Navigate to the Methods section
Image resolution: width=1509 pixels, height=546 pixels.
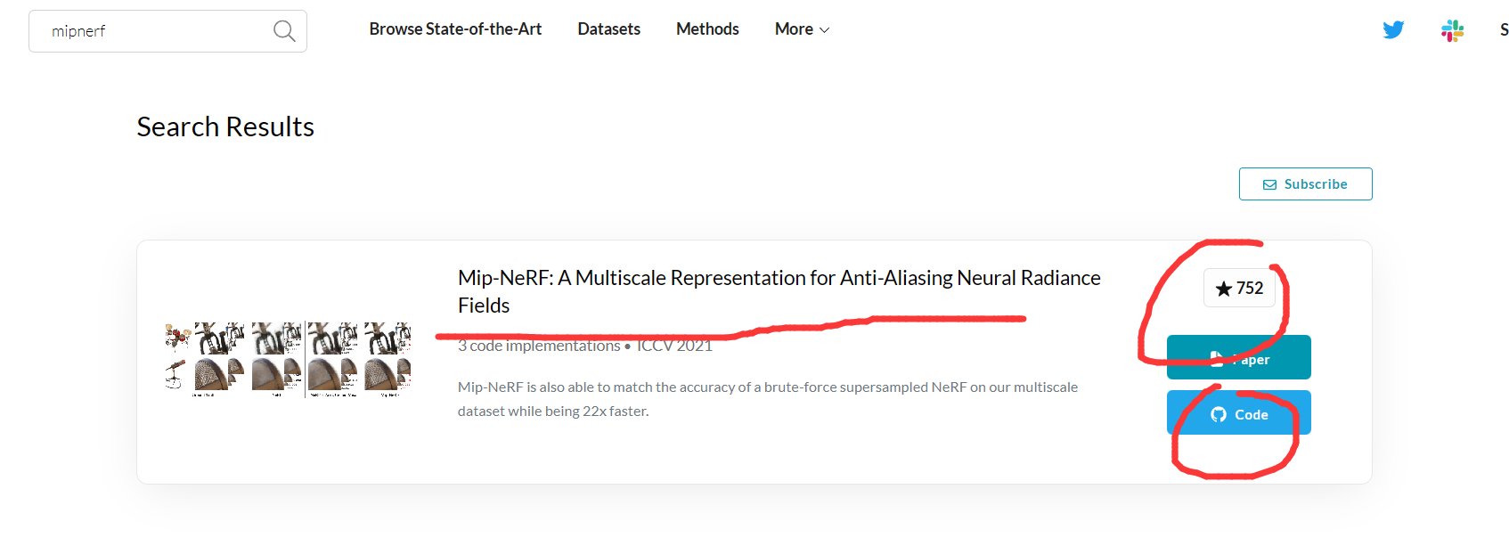[x=707, y=29]
